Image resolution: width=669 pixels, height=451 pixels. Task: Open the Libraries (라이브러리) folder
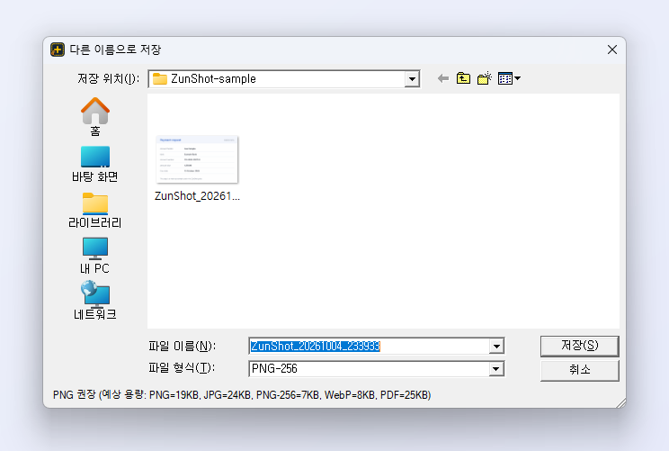tap(95, 210)
